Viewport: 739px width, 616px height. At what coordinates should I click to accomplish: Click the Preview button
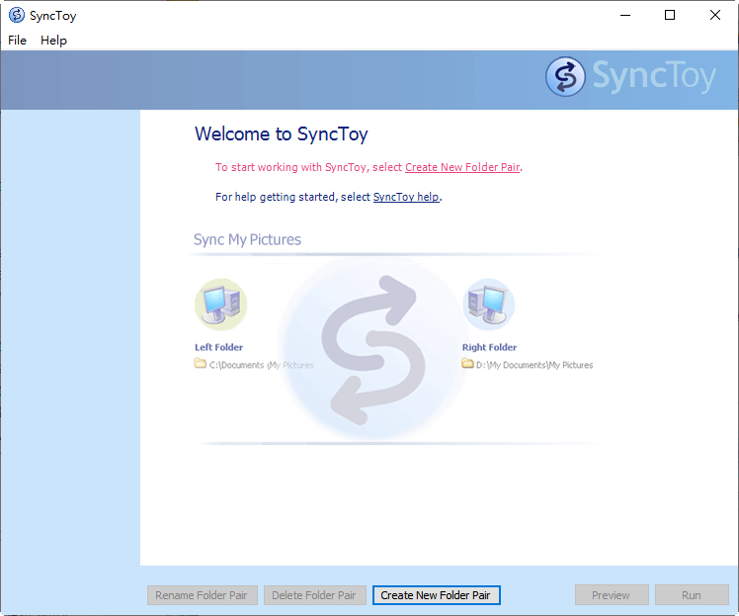coord(612,595)
